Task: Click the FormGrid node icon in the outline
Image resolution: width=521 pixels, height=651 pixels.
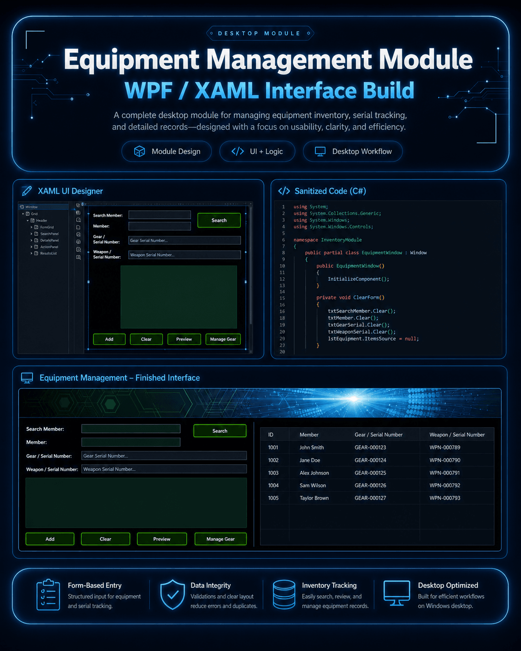Action: [36, 227]
